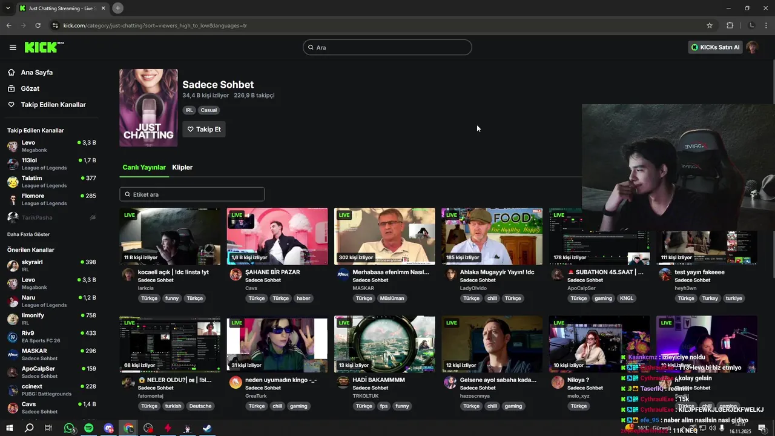Viewport: 775px width, 436px height.
Task: Click the KICKs Satın Al button
Action: coord(715,47)
